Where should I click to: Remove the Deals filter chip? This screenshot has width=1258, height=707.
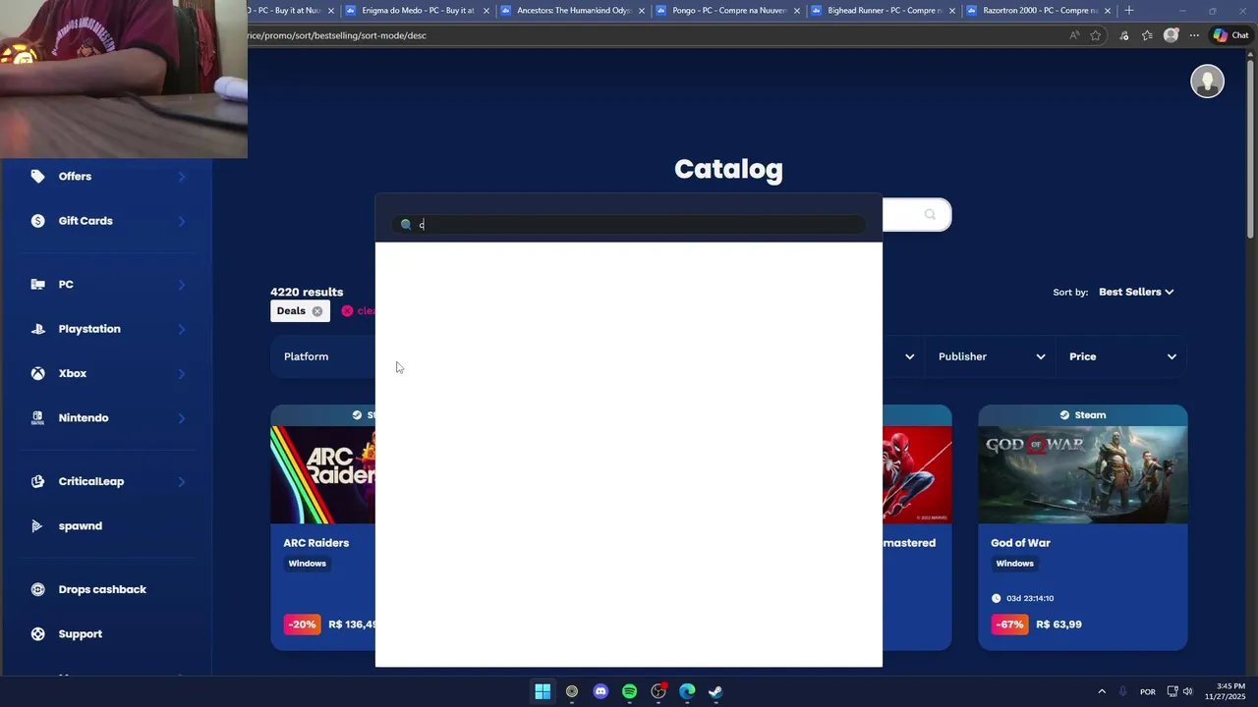(x=317, y=311)
